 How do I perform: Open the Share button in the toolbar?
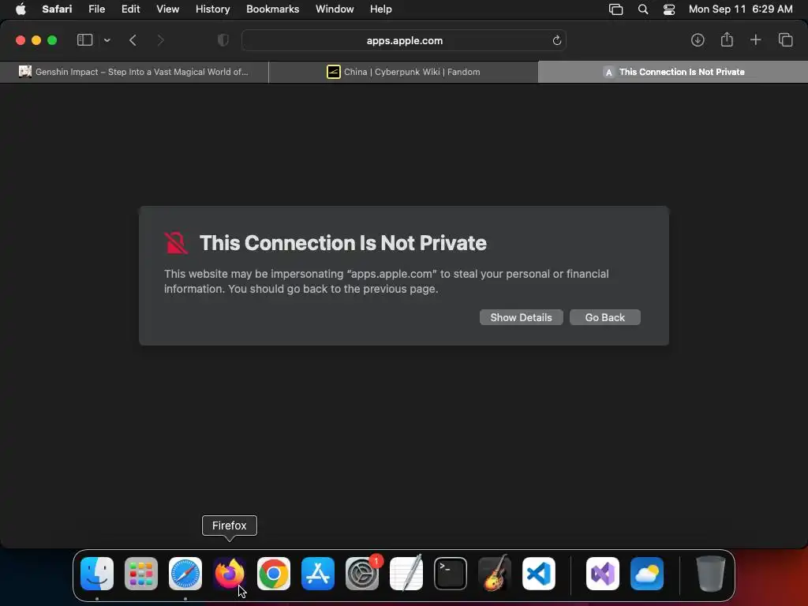(727, 39)
